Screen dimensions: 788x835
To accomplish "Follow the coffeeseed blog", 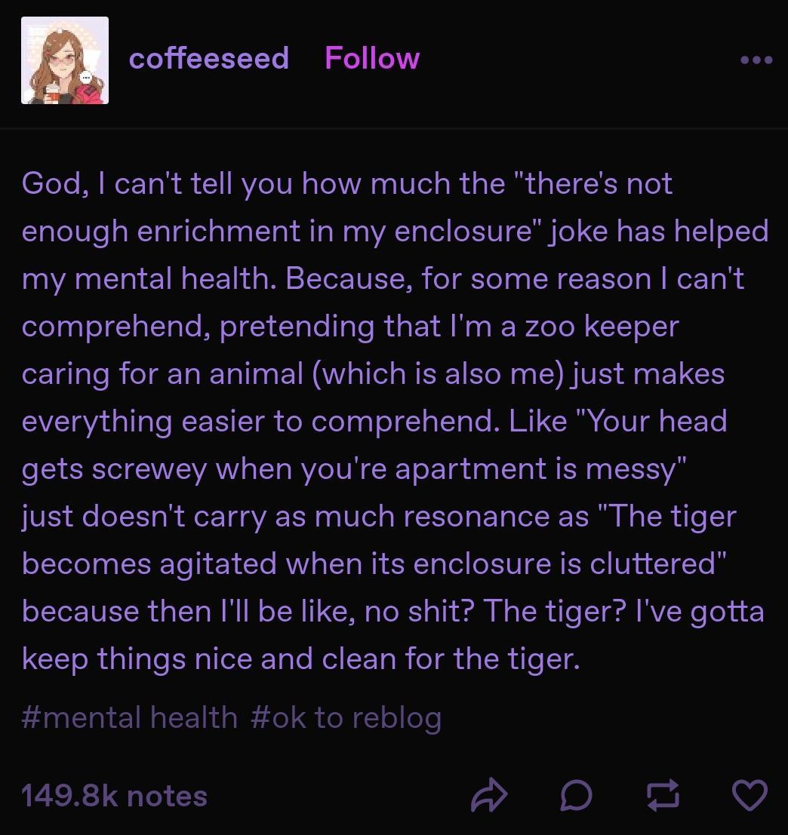I will [x=372, y=58].
